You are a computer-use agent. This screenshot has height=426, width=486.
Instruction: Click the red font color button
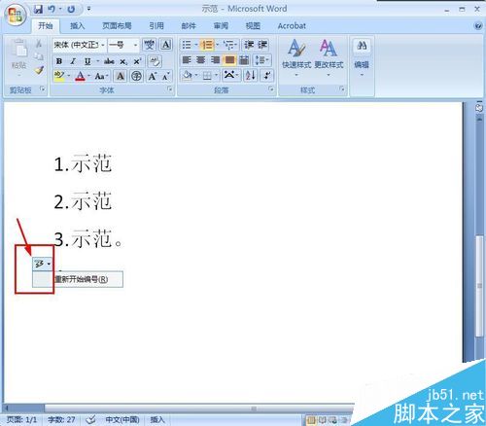tap(80, 76)
